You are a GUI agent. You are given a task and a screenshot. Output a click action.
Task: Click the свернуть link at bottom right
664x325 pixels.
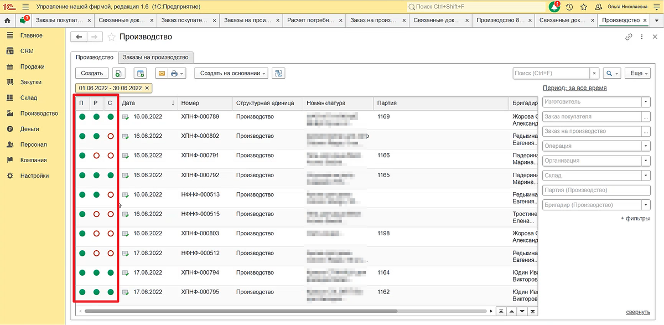638,312
